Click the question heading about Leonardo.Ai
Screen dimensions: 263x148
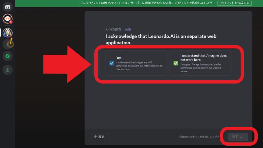click(161, 39)
